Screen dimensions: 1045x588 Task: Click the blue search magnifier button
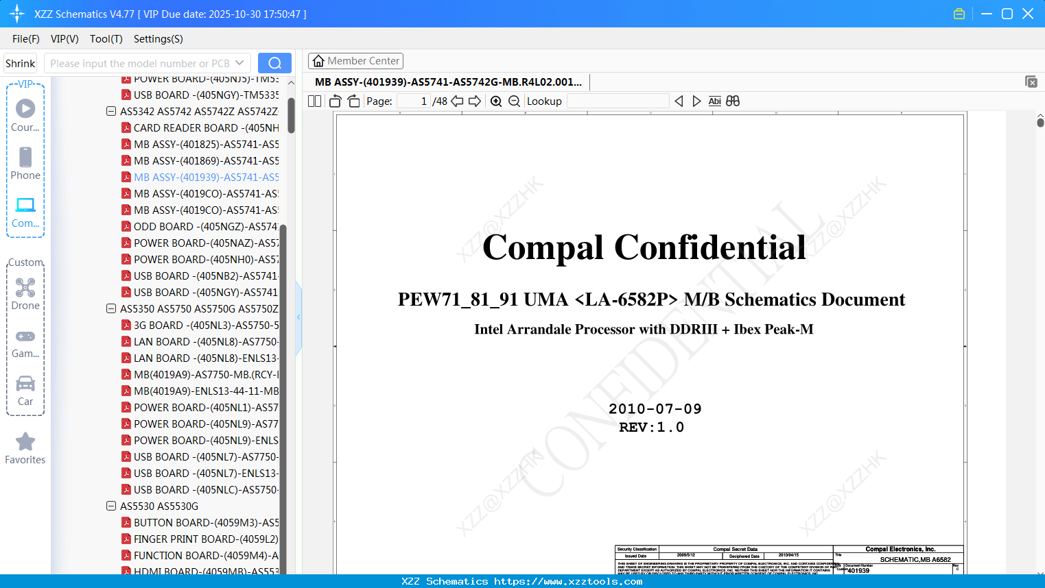[274, 63]
